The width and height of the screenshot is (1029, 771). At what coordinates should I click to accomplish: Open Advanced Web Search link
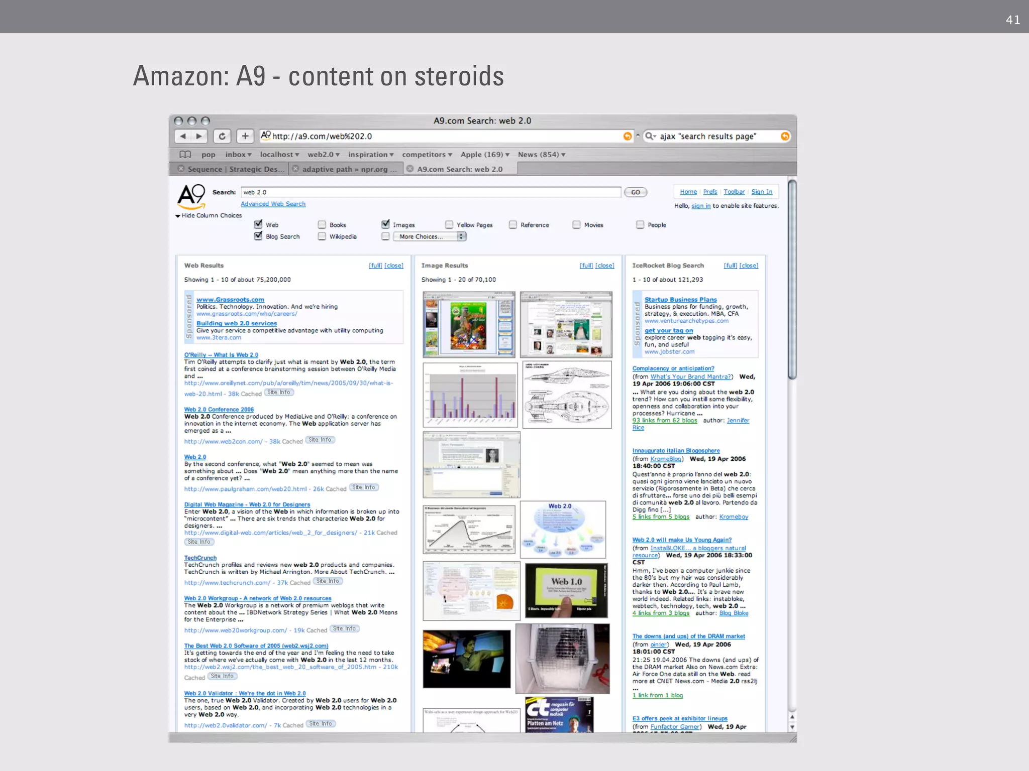(x=273, y=204)
